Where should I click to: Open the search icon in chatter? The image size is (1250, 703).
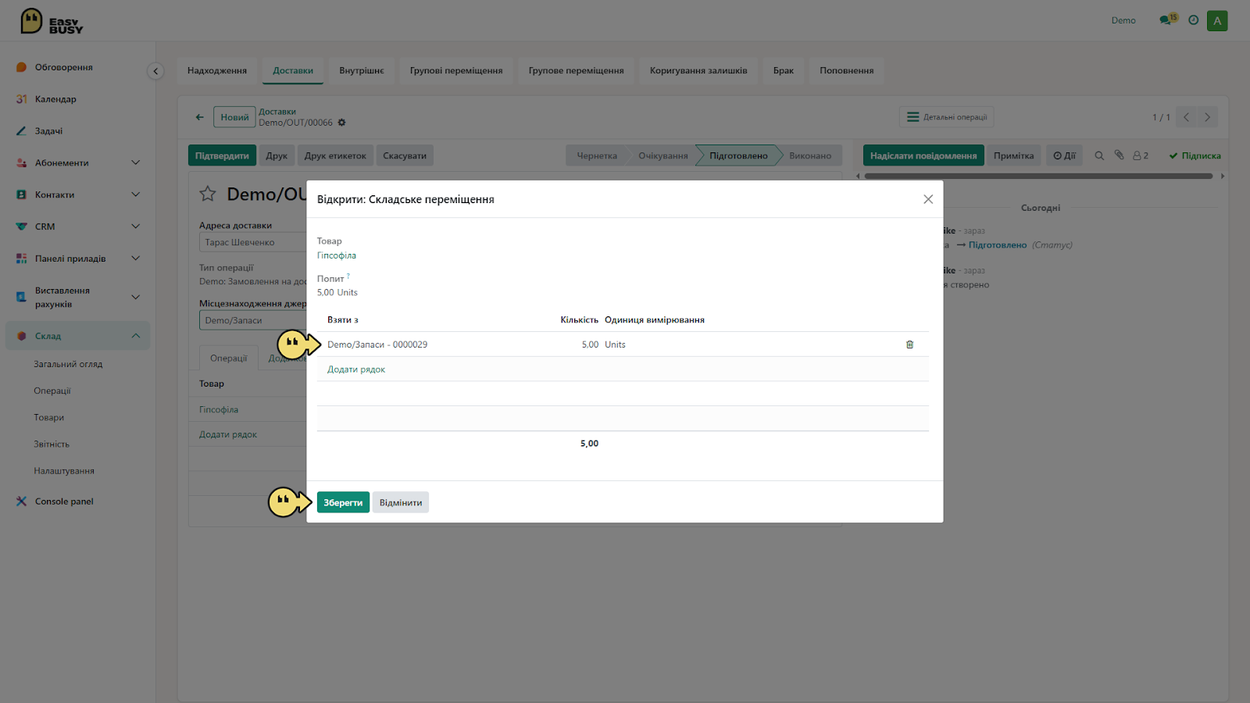click(x=1099, y=155)
